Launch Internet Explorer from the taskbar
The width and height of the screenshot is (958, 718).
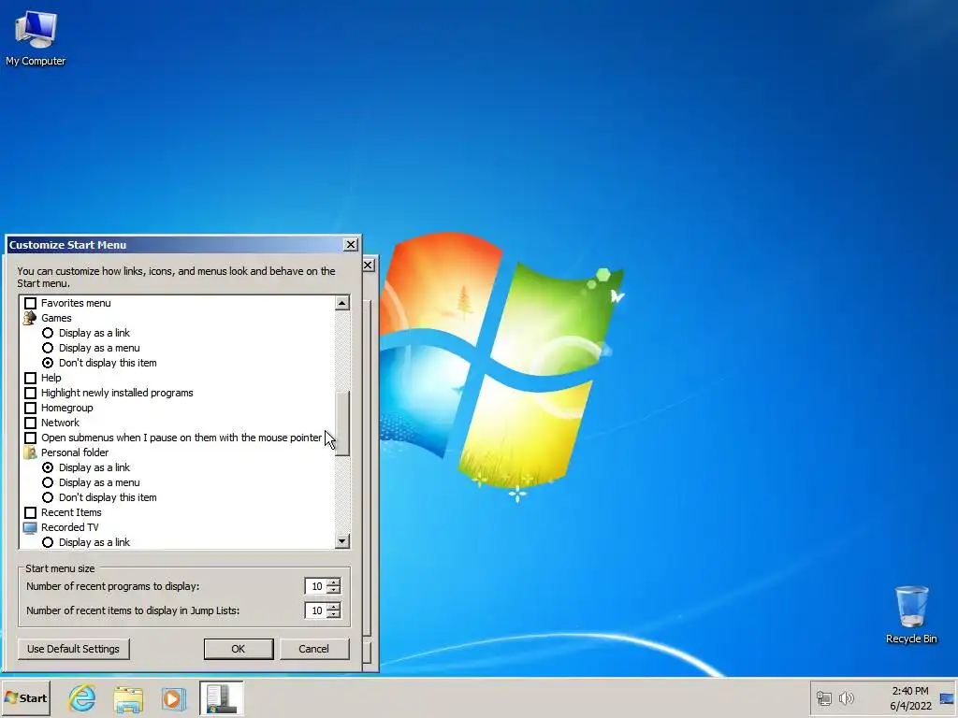[82, 697]
